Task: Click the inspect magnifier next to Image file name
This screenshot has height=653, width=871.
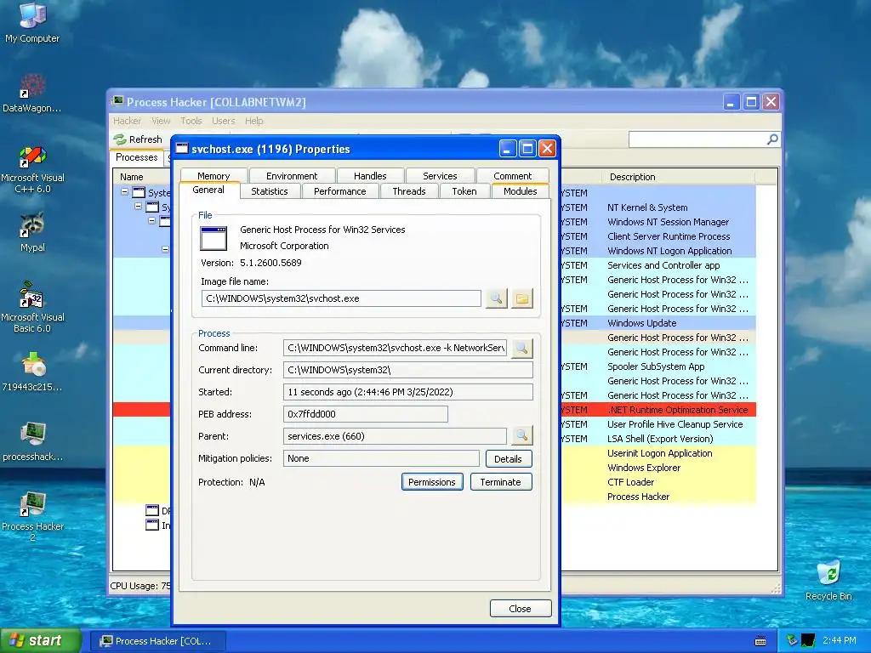Action: point(496,298)
